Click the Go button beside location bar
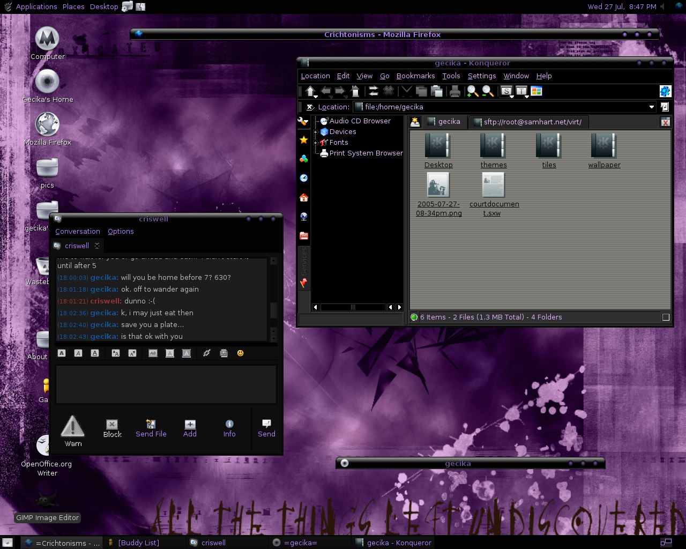 pos(665,107)
